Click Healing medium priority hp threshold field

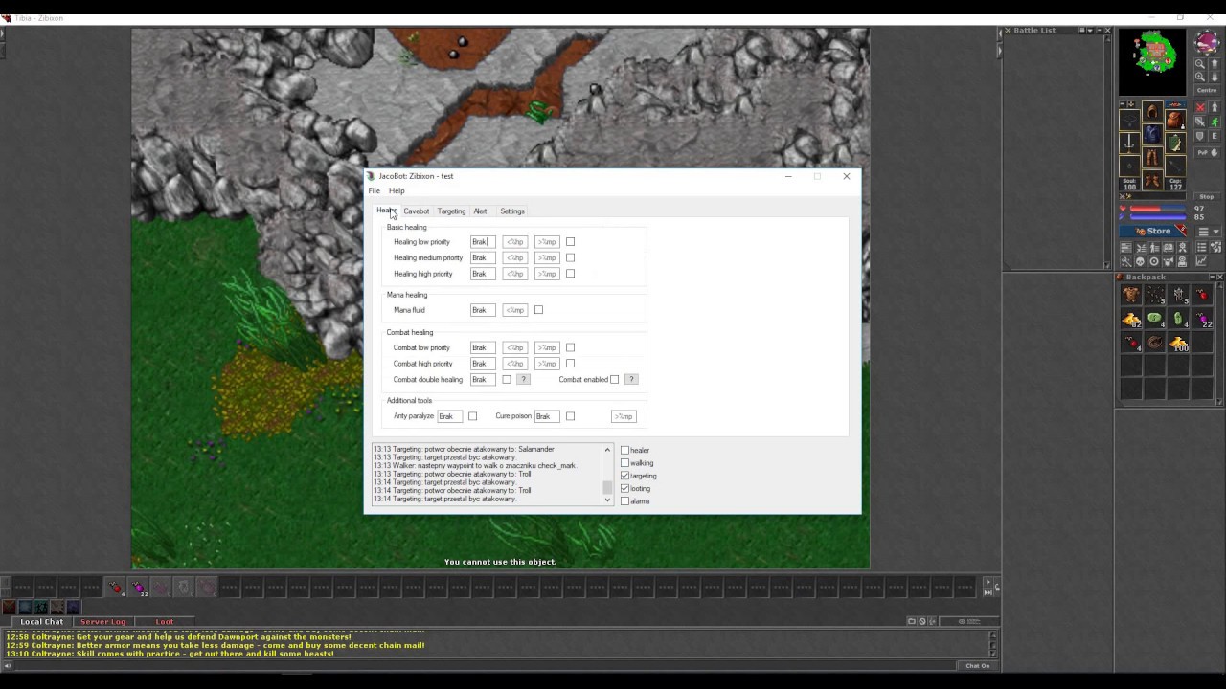click(x=515, y=258)
